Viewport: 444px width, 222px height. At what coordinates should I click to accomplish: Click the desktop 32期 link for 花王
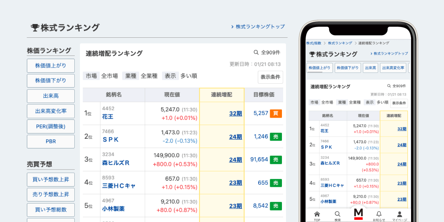coord(235,114)
